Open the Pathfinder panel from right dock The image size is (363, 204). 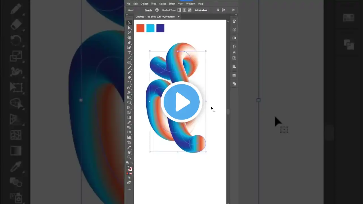[234, 84]
